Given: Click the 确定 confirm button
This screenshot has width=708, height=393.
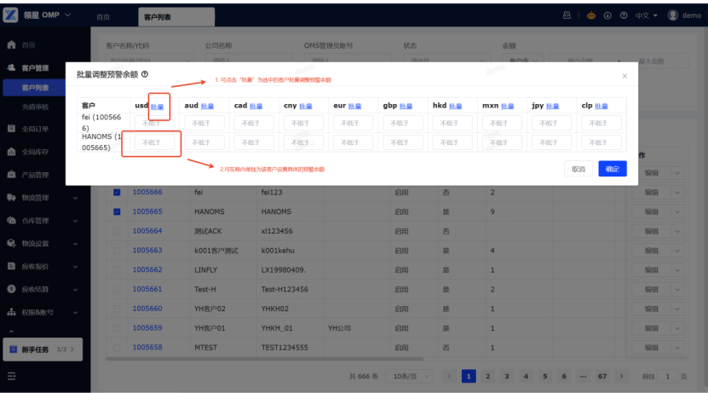Looking at the screenshot, I should pos(612,169).
